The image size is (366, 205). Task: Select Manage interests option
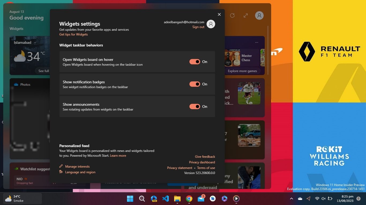click(77, 167)
